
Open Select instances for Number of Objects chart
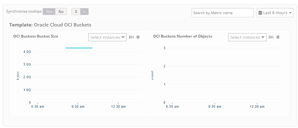(247, 37)
